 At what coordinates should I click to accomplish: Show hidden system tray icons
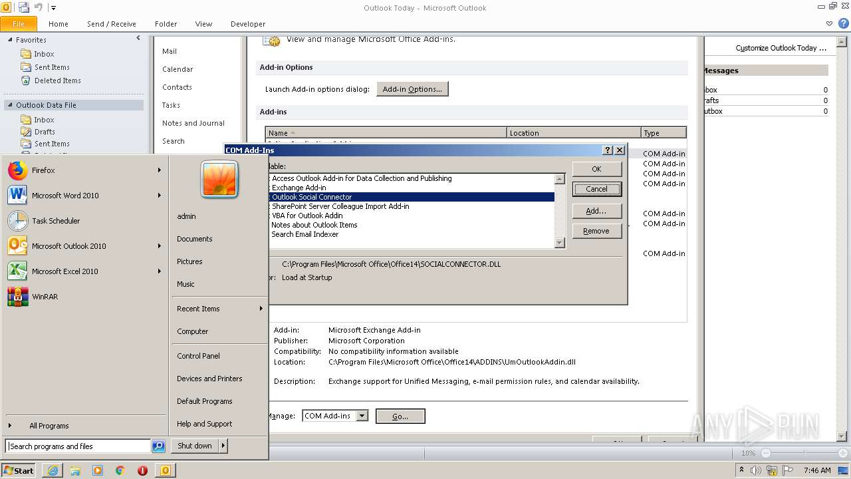(x=743, y=470)
